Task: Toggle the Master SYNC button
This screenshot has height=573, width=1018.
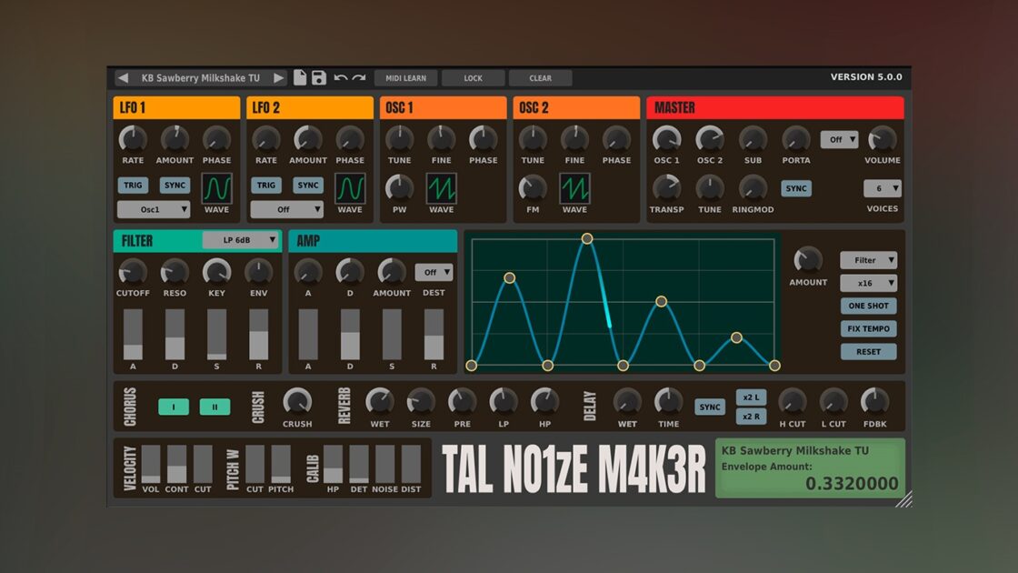Action: 796,188
